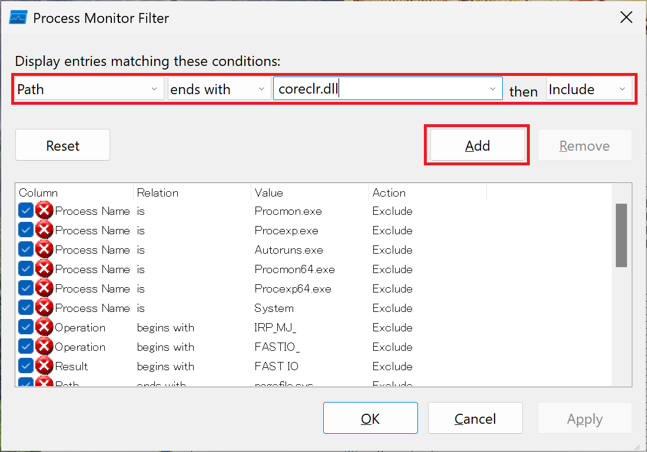Viewport: 647px width, 452px height.
Task: Click the Process Monitor title bar icon
Action: 18,18
